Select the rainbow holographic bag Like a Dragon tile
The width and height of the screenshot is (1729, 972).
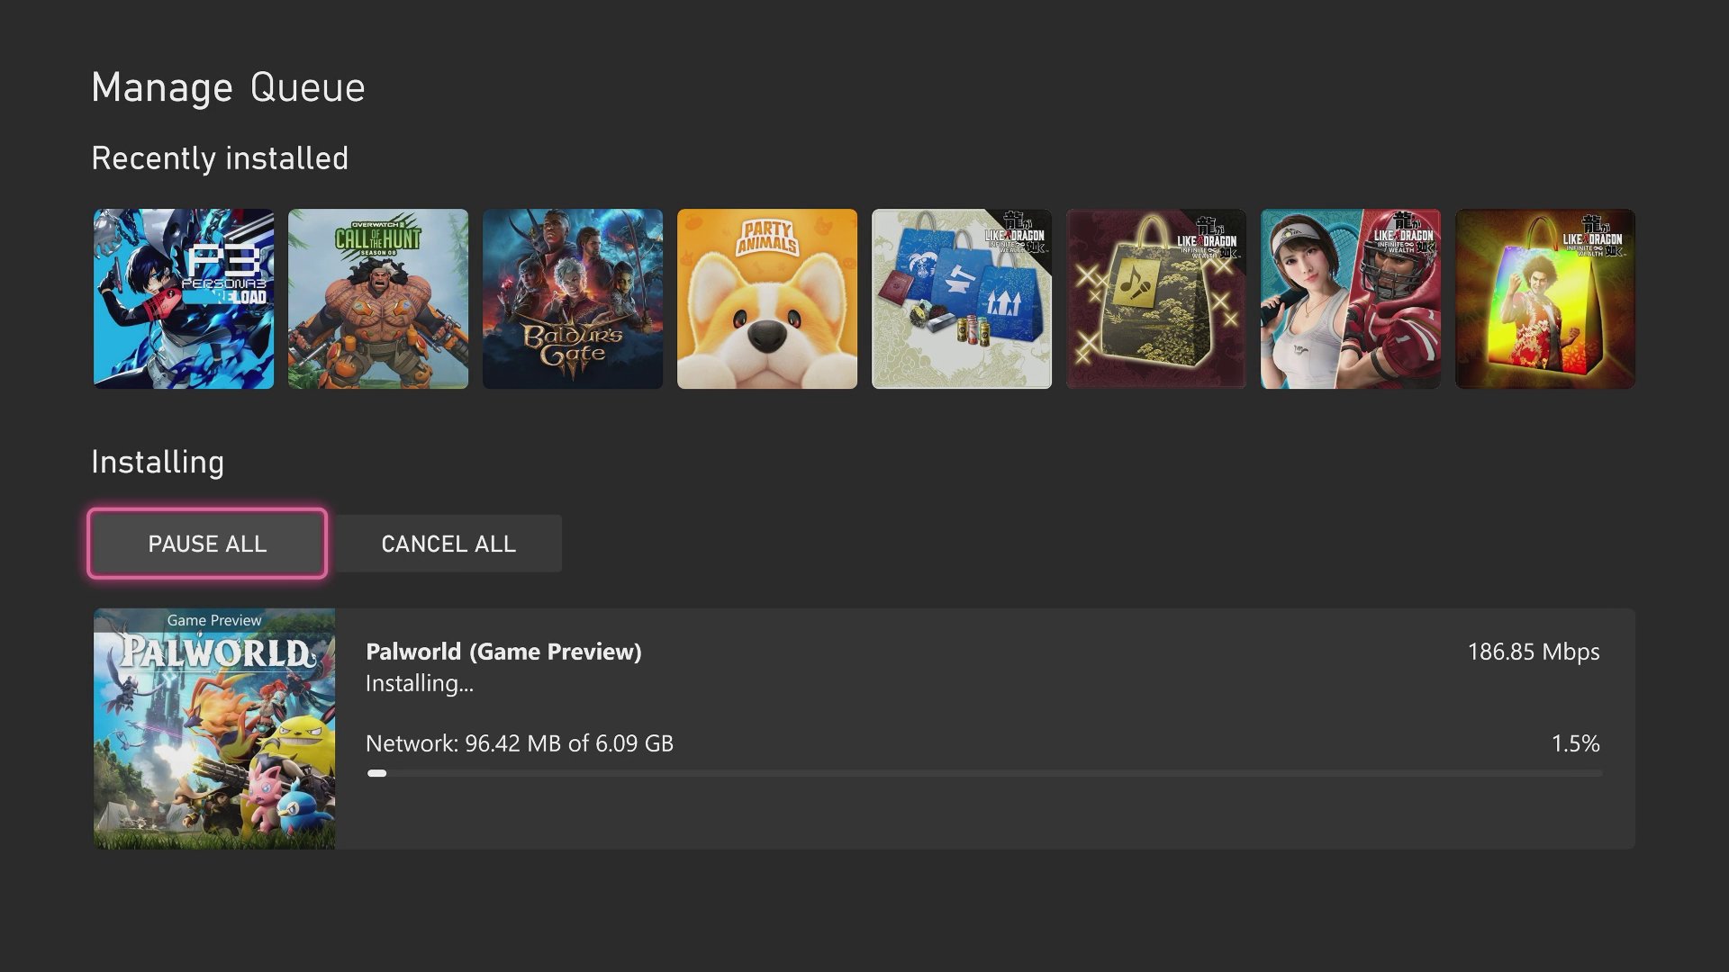point(1544,298)
